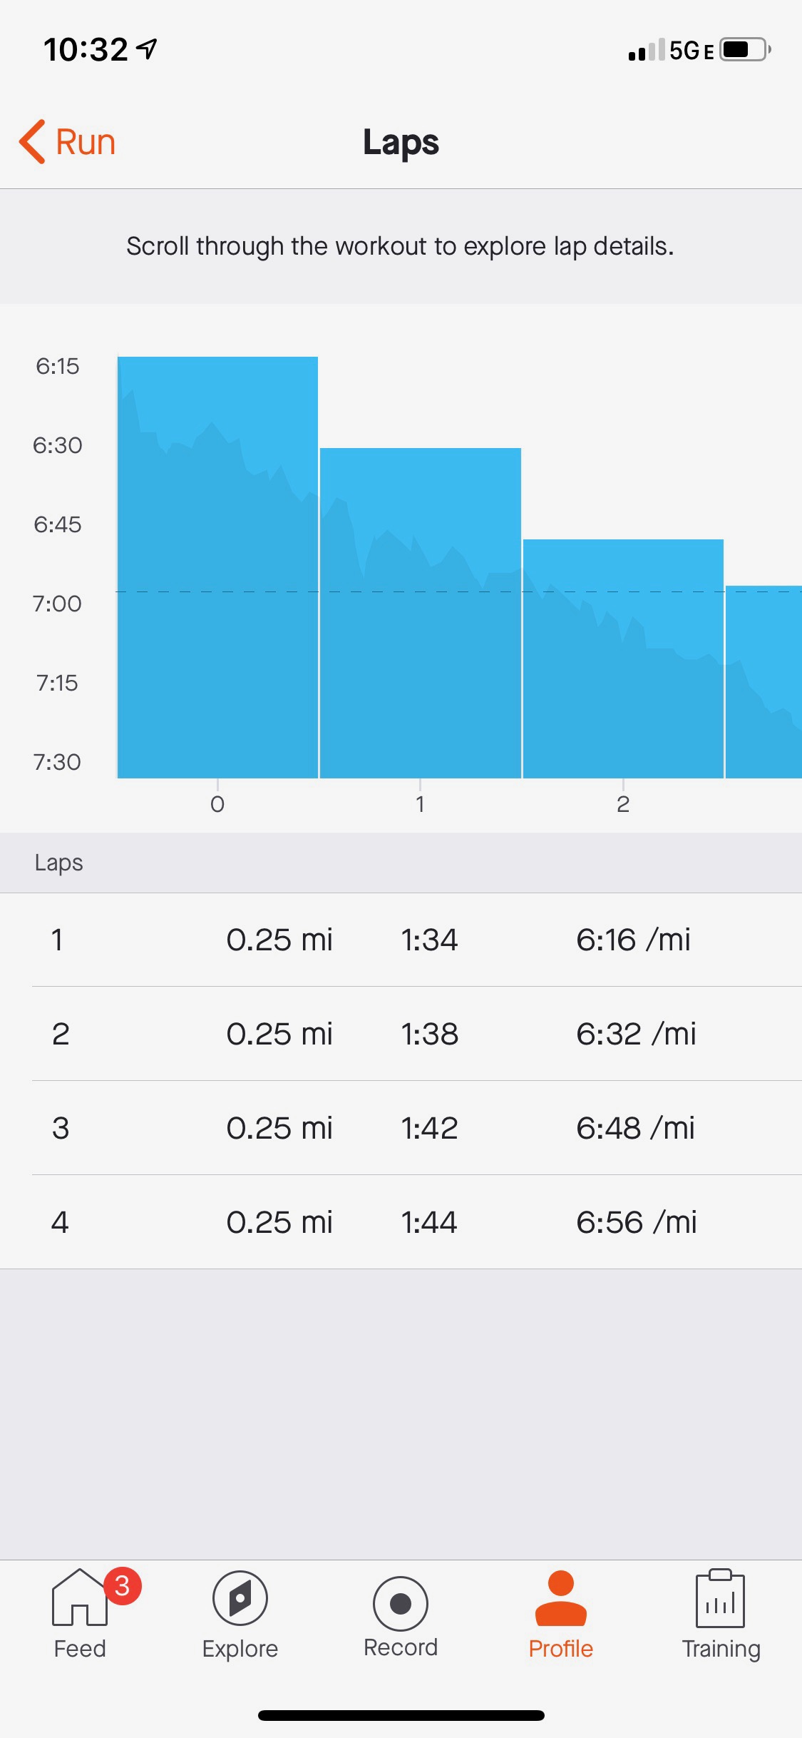Open the Training clipboard icon
This screenshot has height=1738, width=802.
pyautogui.click(x=720, y=1598)
